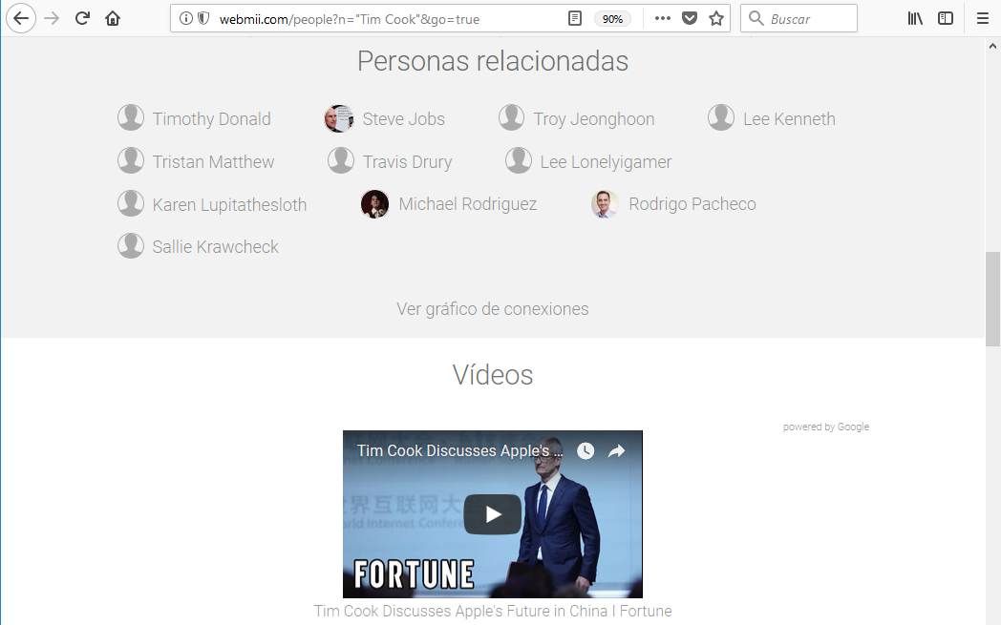The image size is (1001, 625).
Task: Play the Tim Cook Fortune video
Action: click(493, 515)
